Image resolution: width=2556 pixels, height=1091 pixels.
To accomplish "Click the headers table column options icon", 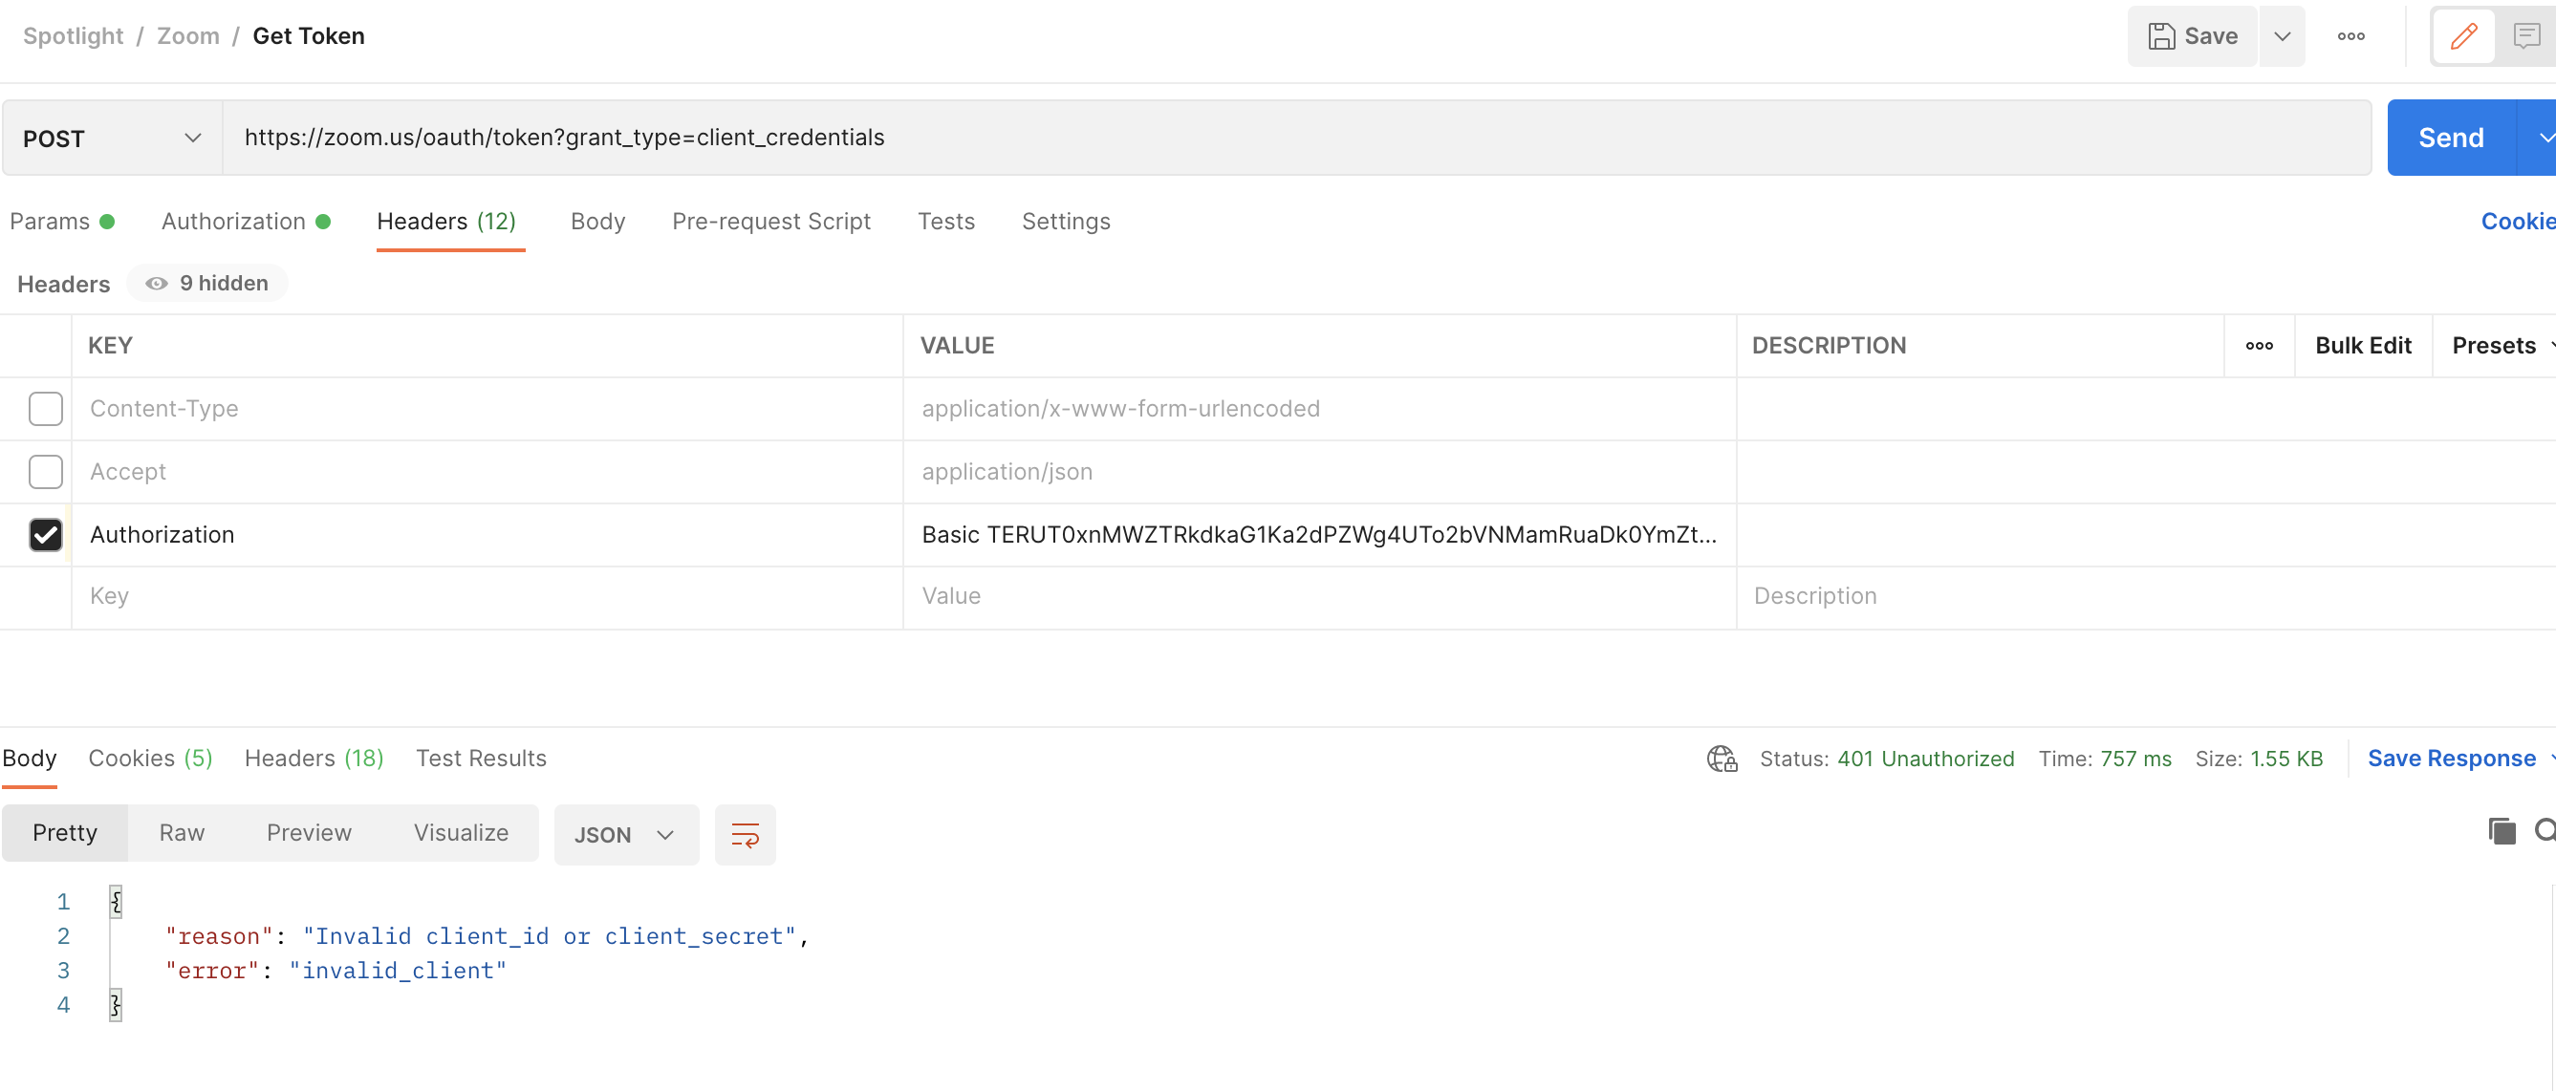I will pyautogui.click(x=2259, y=346).
